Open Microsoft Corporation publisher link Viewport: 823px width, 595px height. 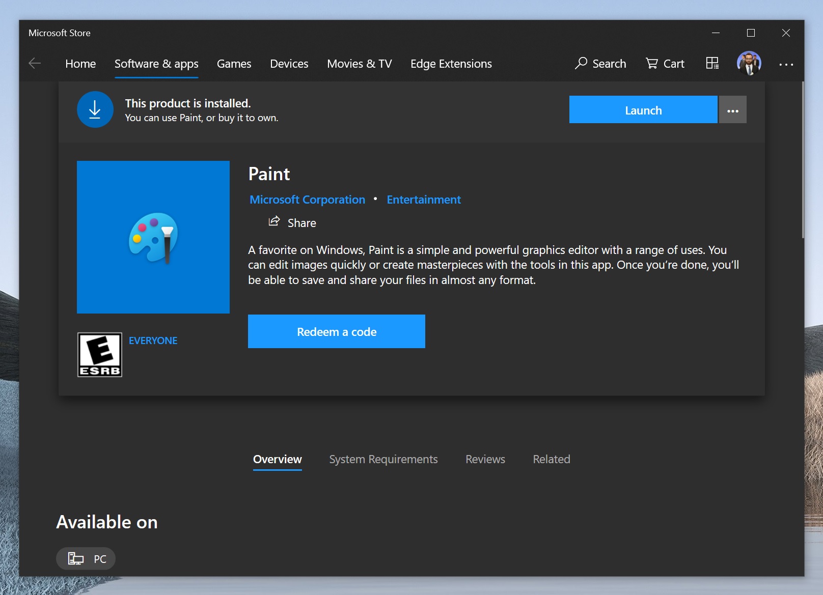point(308,200)
